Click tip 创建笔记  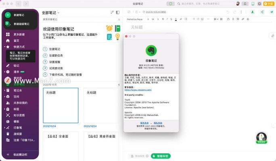(54, 49)
